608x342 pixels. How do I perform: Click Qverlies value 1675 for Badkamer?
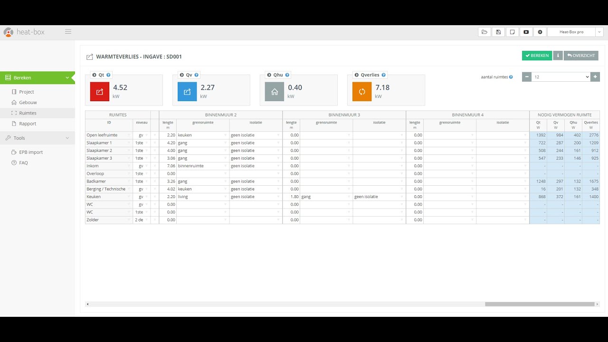tap(591, 181)
